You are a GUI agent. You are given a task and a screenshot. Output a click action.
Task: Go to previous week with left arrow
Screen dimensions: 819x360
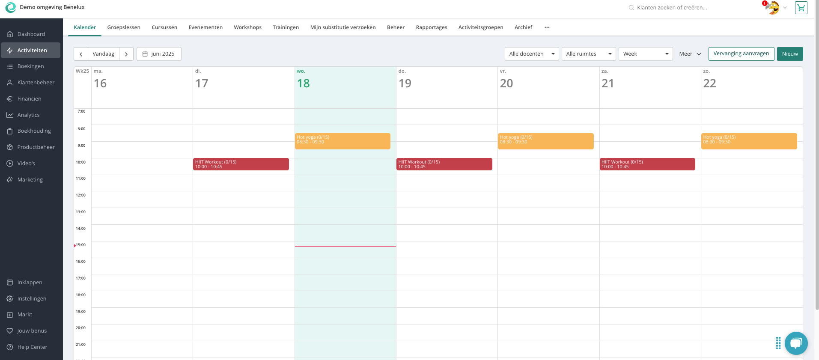tap(81, 54)
